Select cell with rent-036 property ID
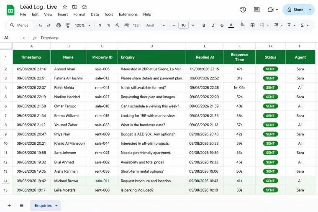 [x=102, y=171]
